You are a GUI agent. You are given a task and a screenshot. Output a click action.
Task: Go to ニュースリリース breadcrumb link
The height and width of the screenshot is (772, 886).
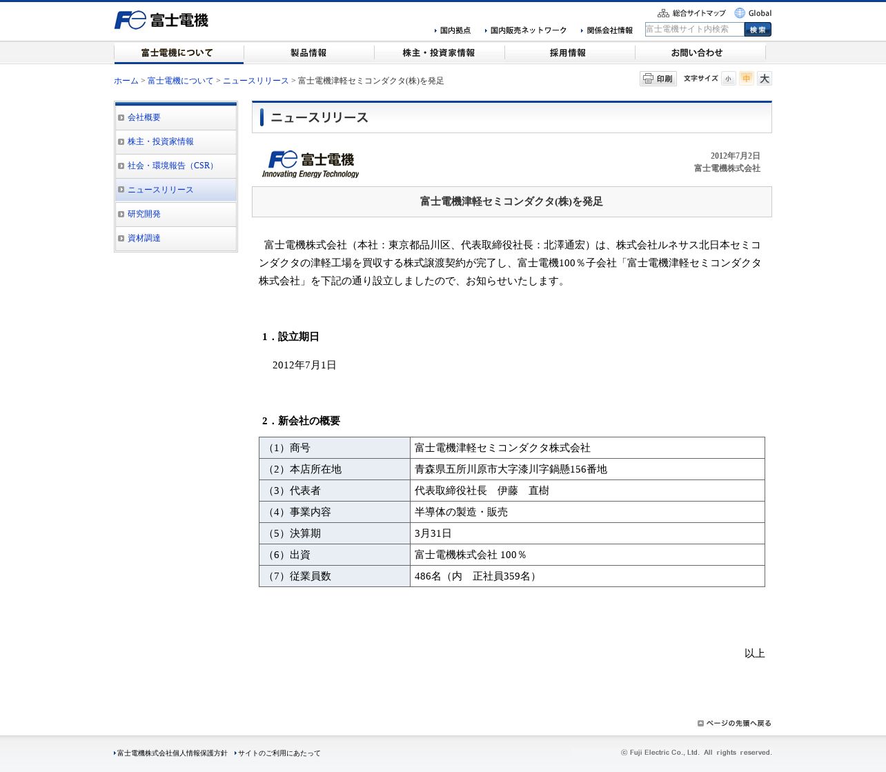(x=256, y=81)
